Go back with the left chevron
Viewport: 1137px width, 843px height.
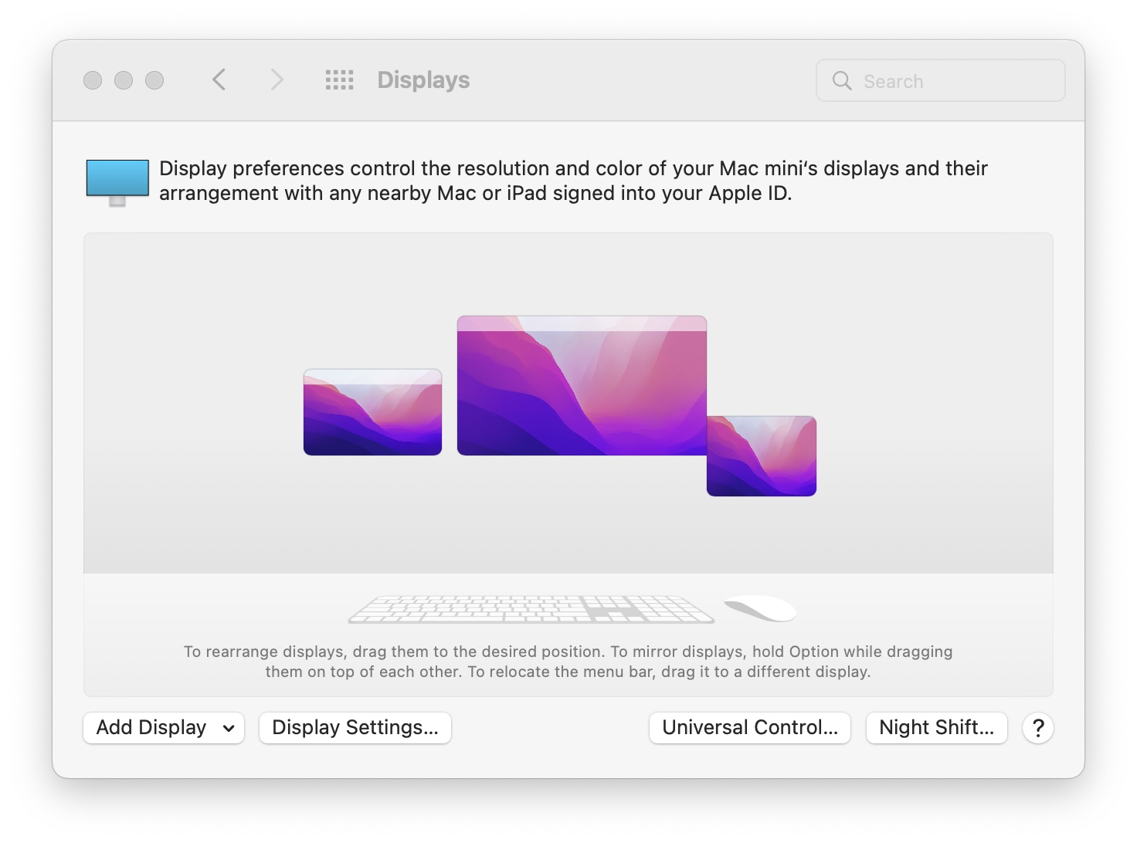pos(219,80)
